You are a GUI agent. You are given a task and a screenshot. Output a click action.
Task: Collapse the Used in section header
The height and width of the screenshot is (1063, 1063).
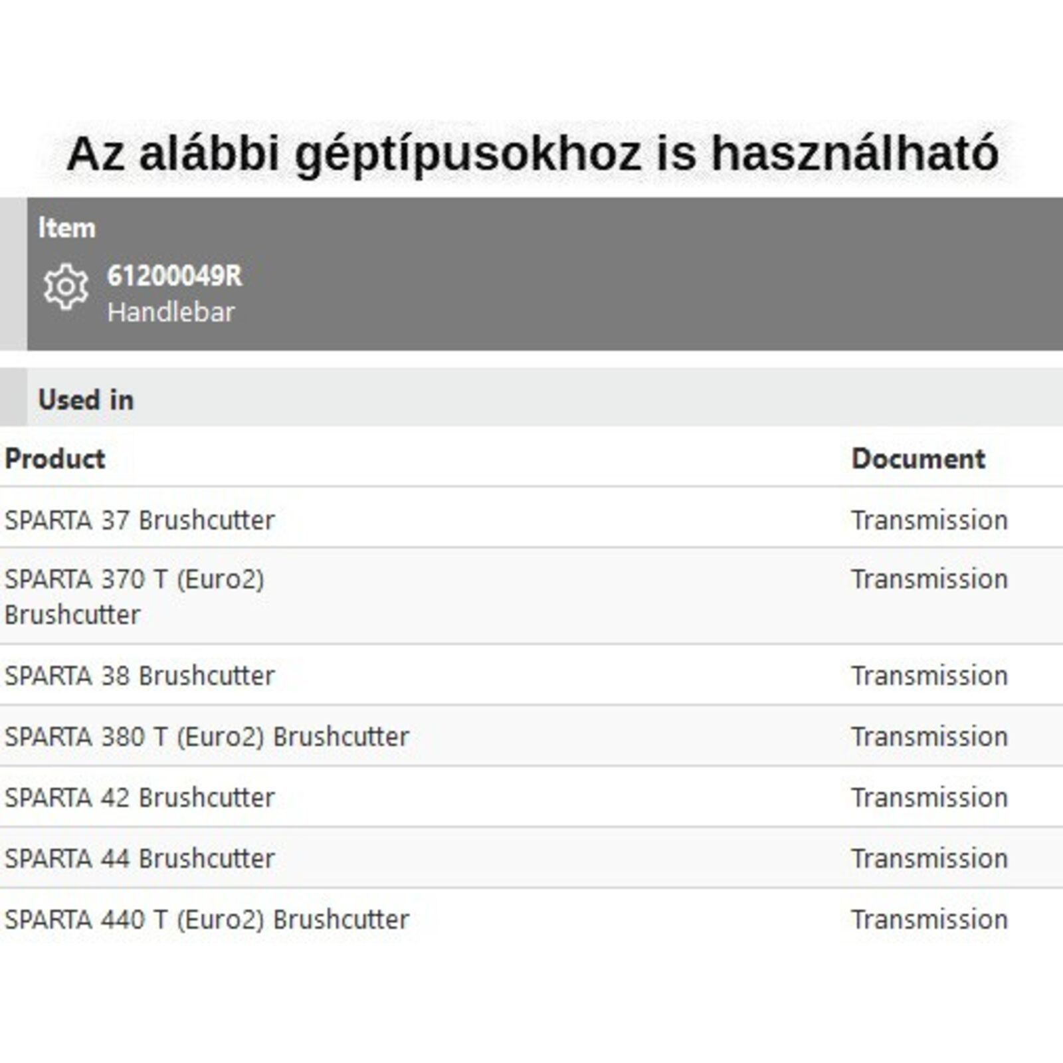[86, 399]
